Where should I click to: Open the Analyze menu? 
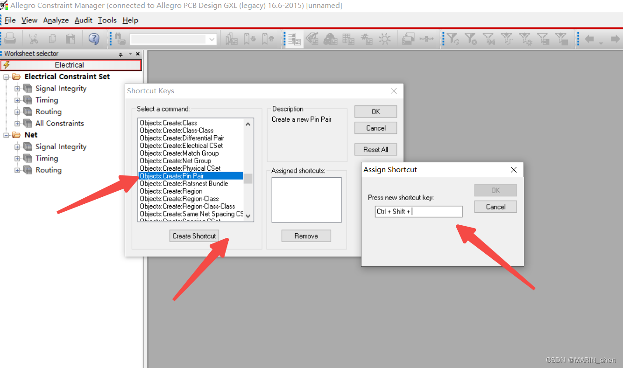(56, 20)
